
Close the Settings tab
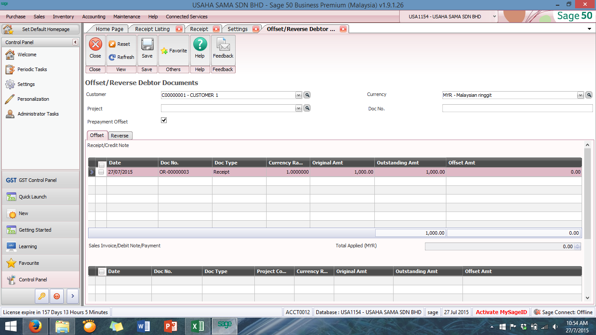(x=257, y=29)
